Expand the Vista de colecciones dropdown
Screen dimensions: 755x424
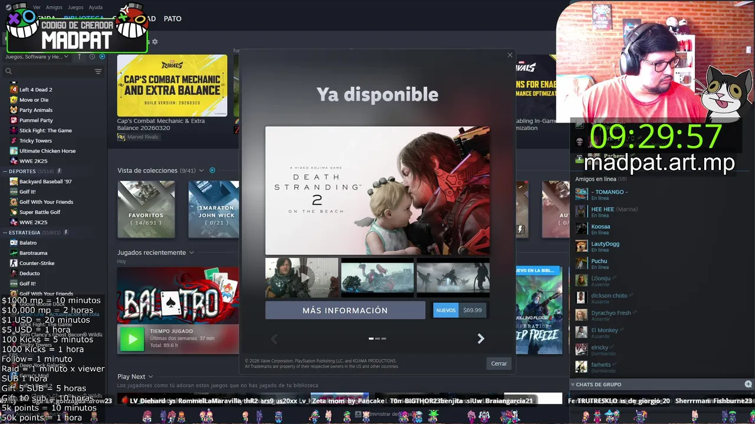tap(201, 171)
